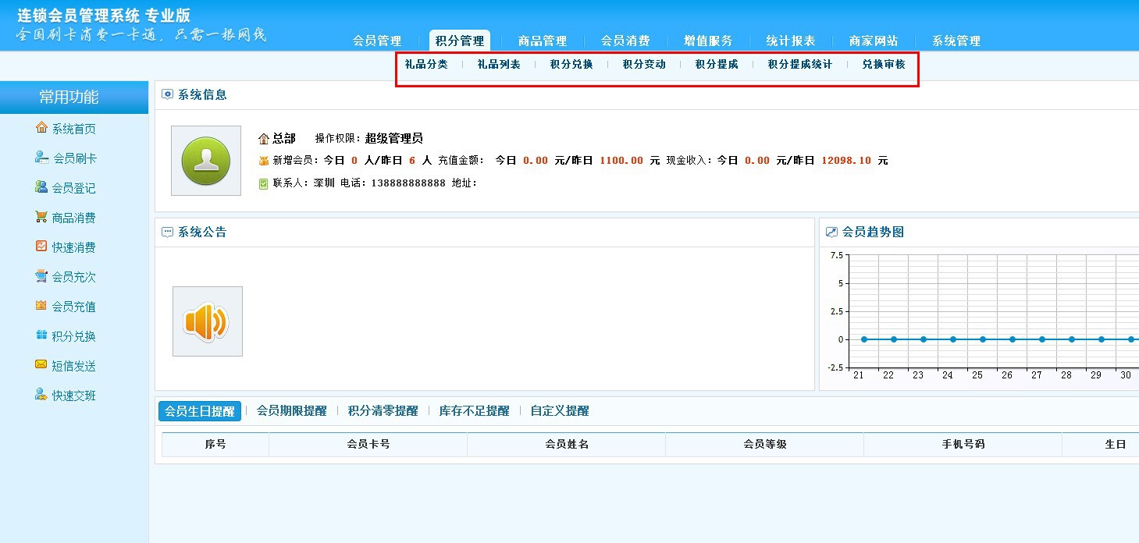
Task: Click the 超级管理员 permission text
Action: [x=394, y=139]
